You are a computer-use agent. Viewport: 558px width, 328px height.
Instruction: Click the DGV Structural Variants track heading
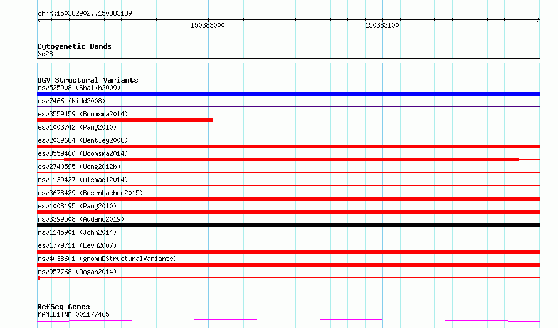88,80
